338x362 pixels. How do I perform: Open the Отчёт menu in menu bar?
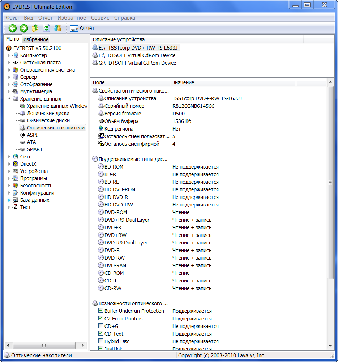[x=45, y=18]
